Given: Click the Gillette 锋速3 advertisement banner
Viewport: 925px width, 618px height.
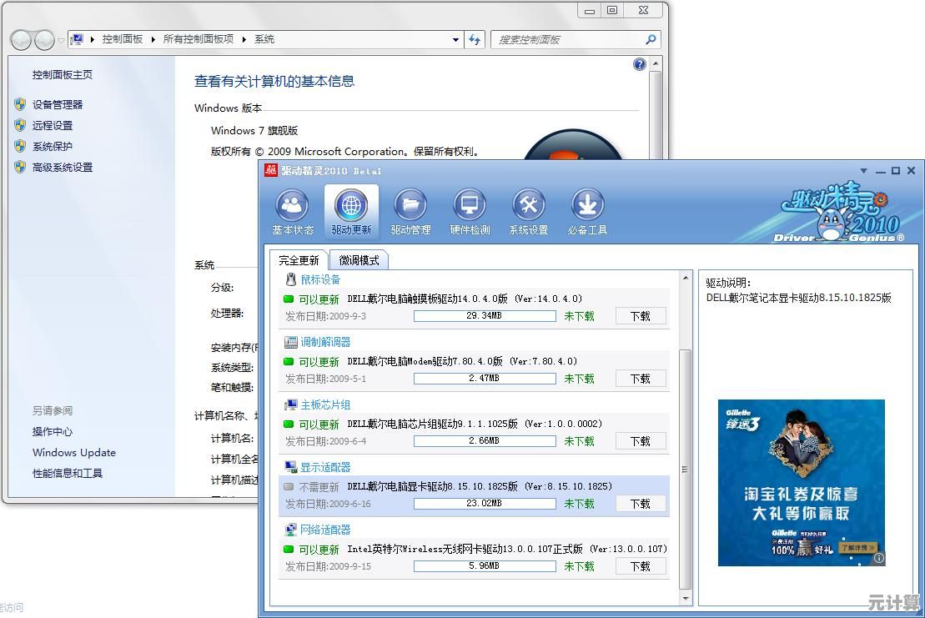Looking at the screenshot, I should click(x=801, y=482).
